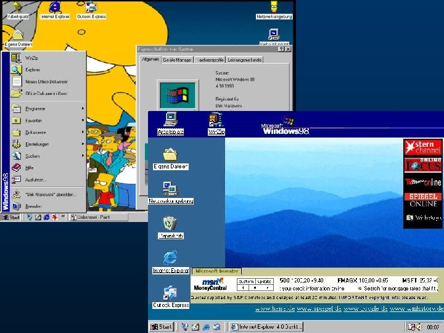Choose "Dirk Makowski" abmelden... in the Start menu
This screenshot has width=444, height=333.
(48, 194)
